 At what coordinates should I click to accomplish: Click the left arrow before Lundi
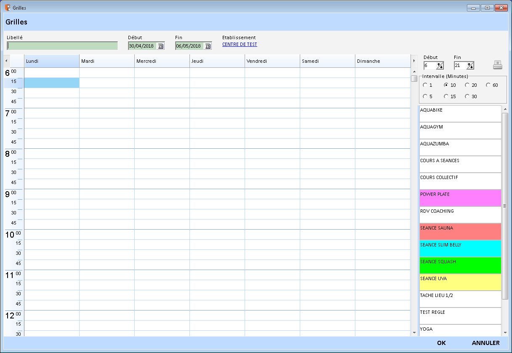coord(6,61)
